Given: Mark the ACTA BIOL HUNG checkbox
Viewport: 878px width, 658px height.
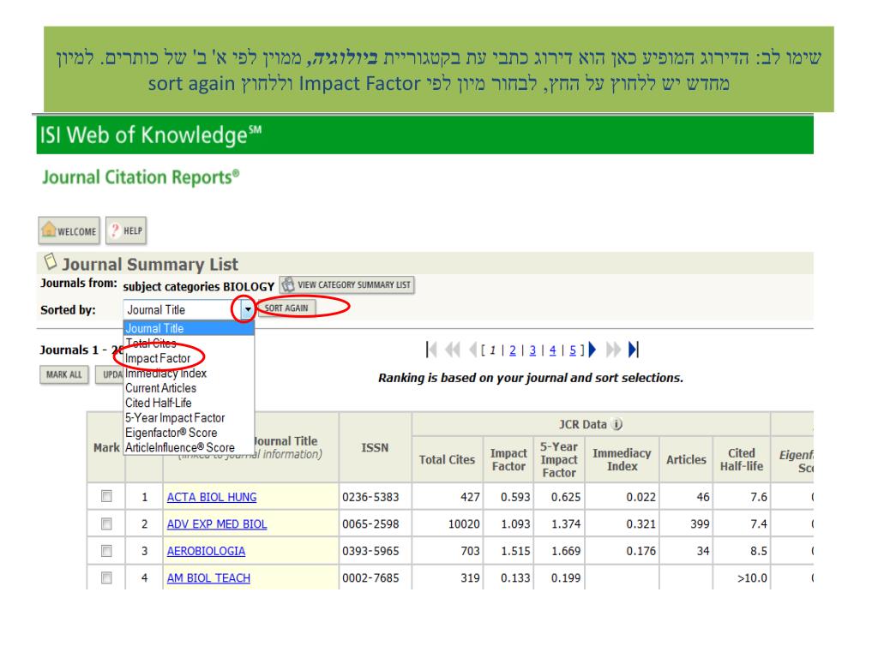Looking at the screenshot, I should coord(106,496).
